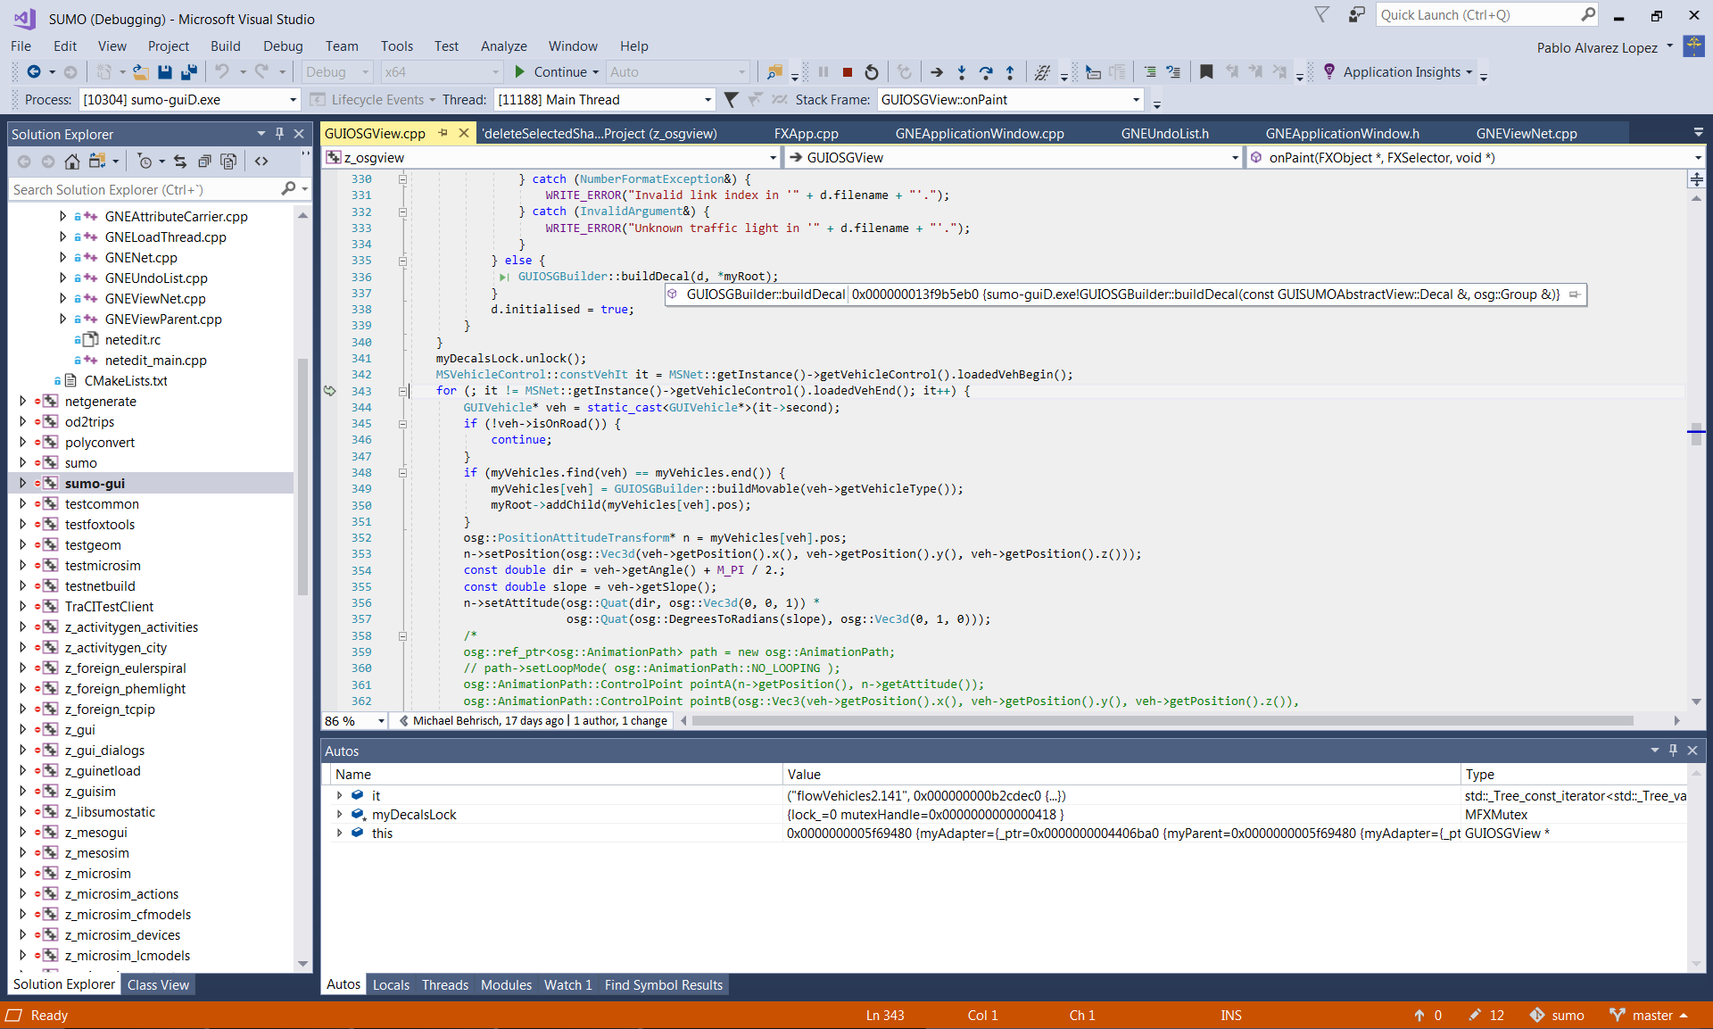The width and height of the screenshot is (1713, 1029).
Task: Toggle auto-hide pin on Solution Explorer
Action: (279, 133)
